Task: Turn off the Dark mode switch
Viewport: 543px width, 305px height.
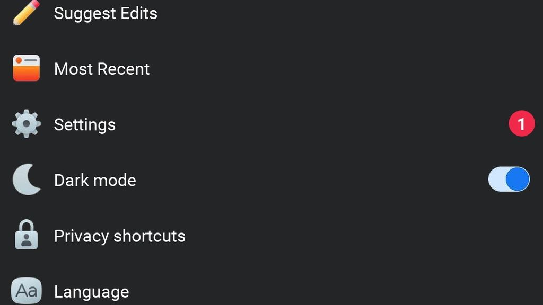Action: (509, 180)
